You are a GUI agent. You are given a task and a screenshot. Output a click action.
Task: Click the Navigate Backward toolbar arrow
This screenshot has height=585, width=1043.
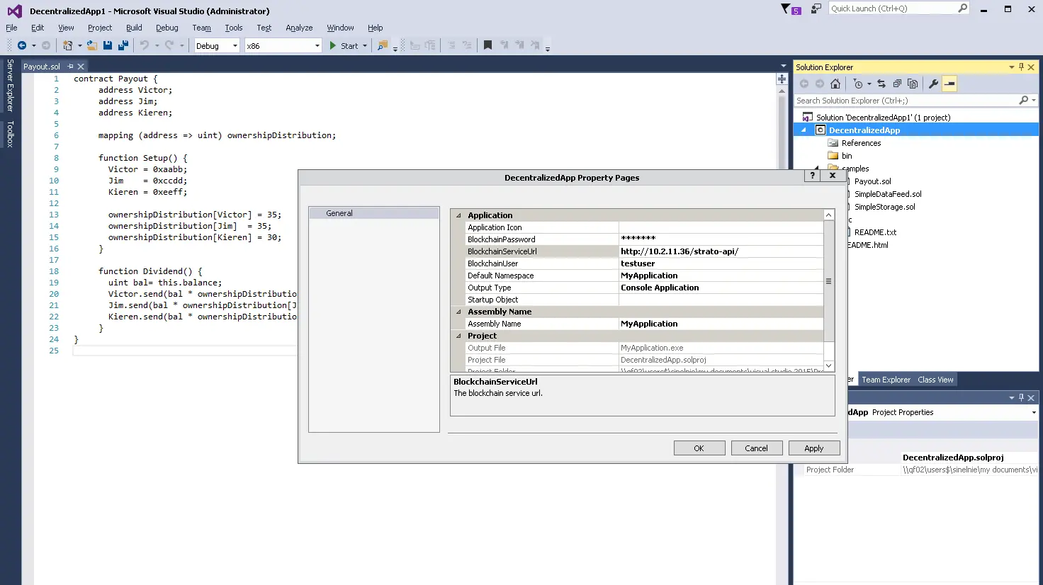[x=22, y=45]
